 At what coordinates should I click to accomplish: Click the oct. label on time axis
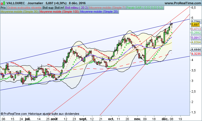(111, 119)
